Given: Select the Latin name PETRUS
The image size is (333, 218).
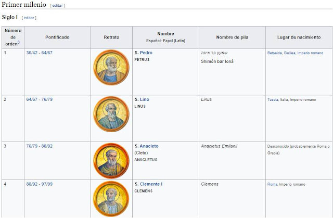Looking at the screenshot, I should [142, 60].
